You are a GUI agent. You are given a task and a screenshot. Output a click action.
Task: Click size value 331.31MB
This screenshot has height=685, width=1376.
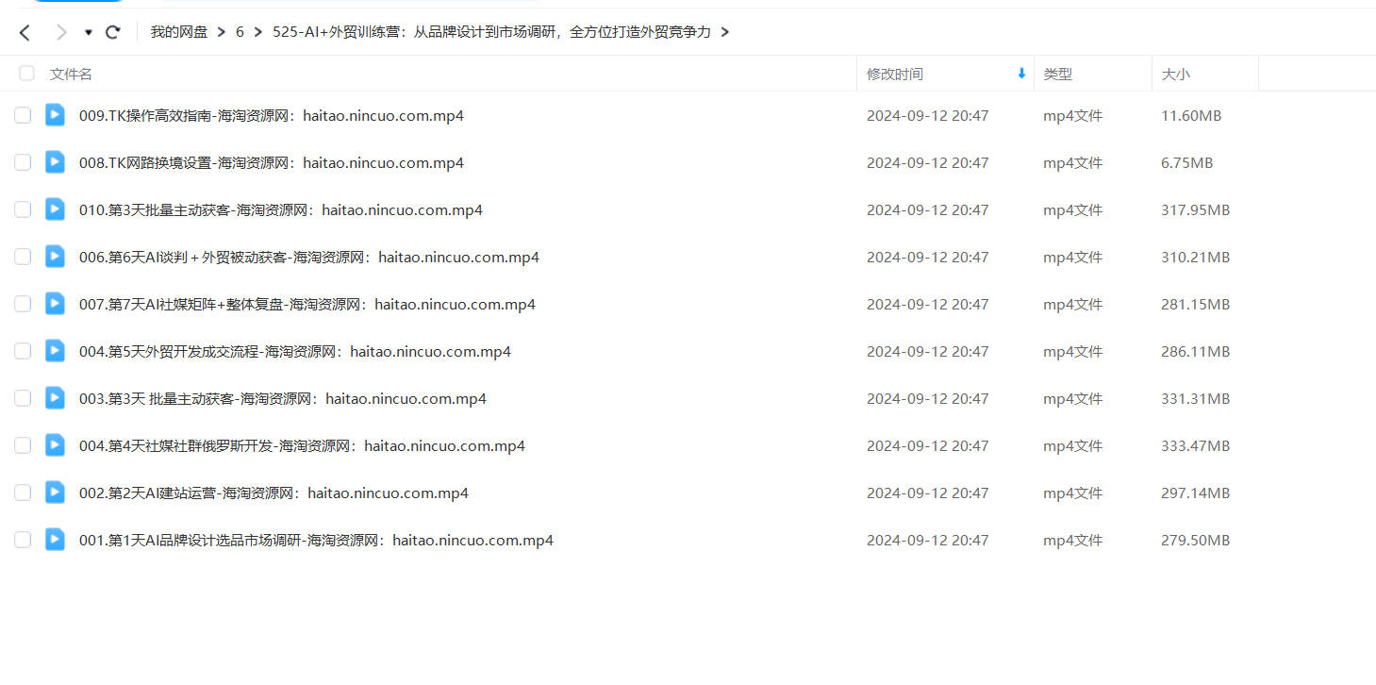click(x=1195, y=398)
